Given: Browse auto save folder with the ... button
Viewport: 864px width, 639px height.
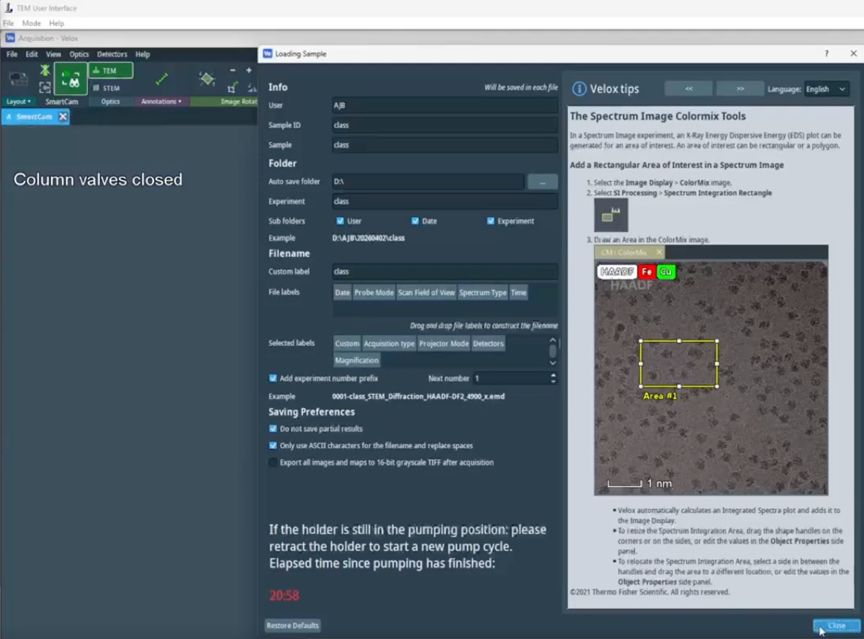Looking at the screenshot, I should (543, 182).
